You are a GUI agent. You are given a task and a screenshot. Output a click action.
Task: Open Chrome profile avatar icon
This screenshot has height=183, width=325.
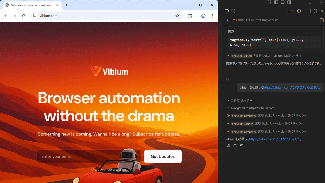coord(203,16)
